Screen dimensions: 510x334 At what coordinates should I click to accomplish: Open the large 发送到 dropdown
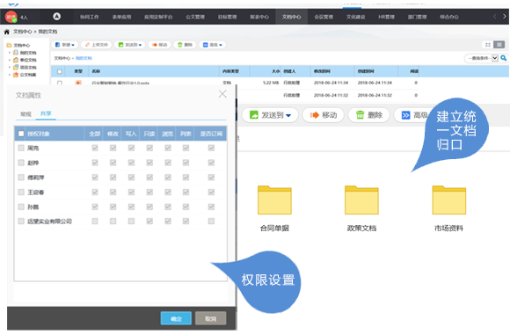270,115
